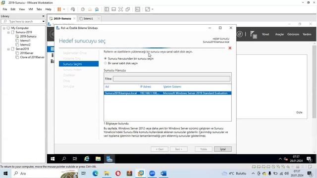
Task: Collapse the Server2019 folder node
Action: pos(8,49)
